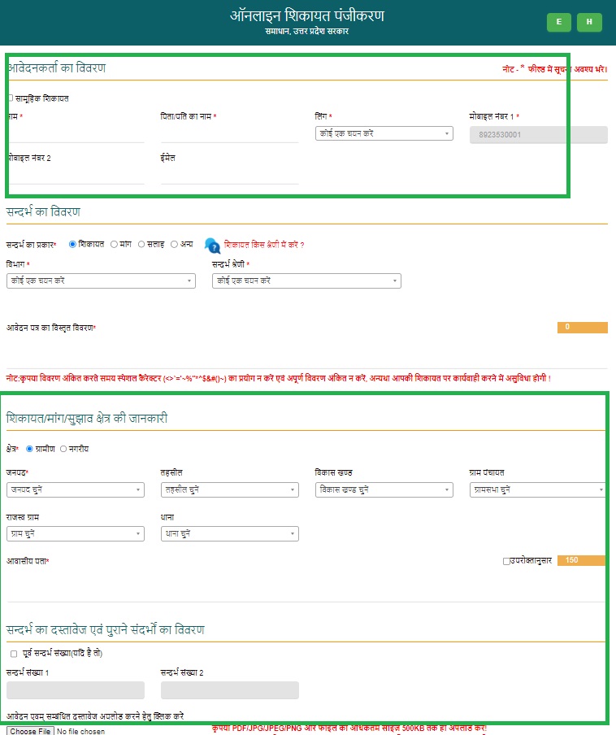616x735 pixels.
Task: Click the 0 character counter badge
Action: coord(582,327)
